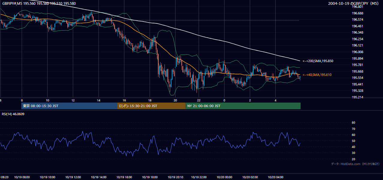Image resolution: width=383 pixels, height=180 pixels.
Task: Click price axis value 195.554
Action: (x=357, y=78)
